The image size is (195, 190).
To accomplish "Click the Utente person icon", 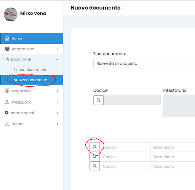I will click(x=7, y=124).
